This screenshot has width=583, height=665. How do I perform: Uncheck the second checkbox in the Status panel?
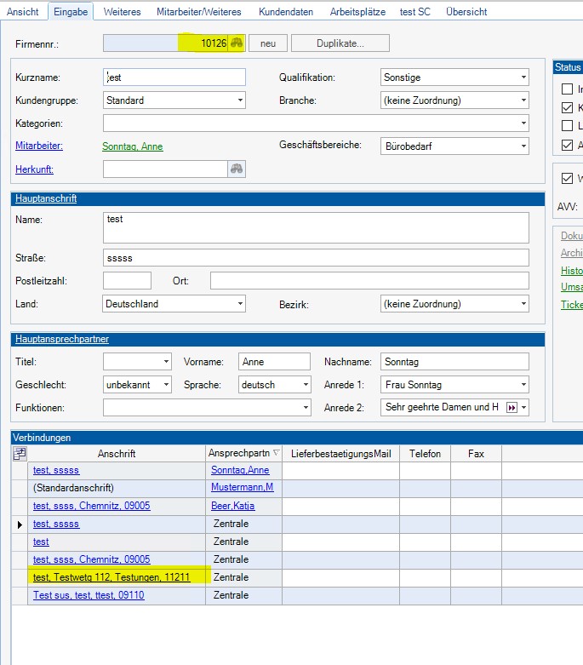point(568,108)
